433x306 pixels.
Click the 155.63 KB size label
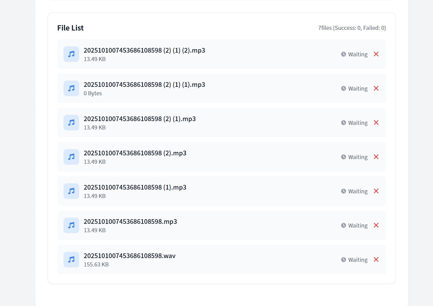96,265
